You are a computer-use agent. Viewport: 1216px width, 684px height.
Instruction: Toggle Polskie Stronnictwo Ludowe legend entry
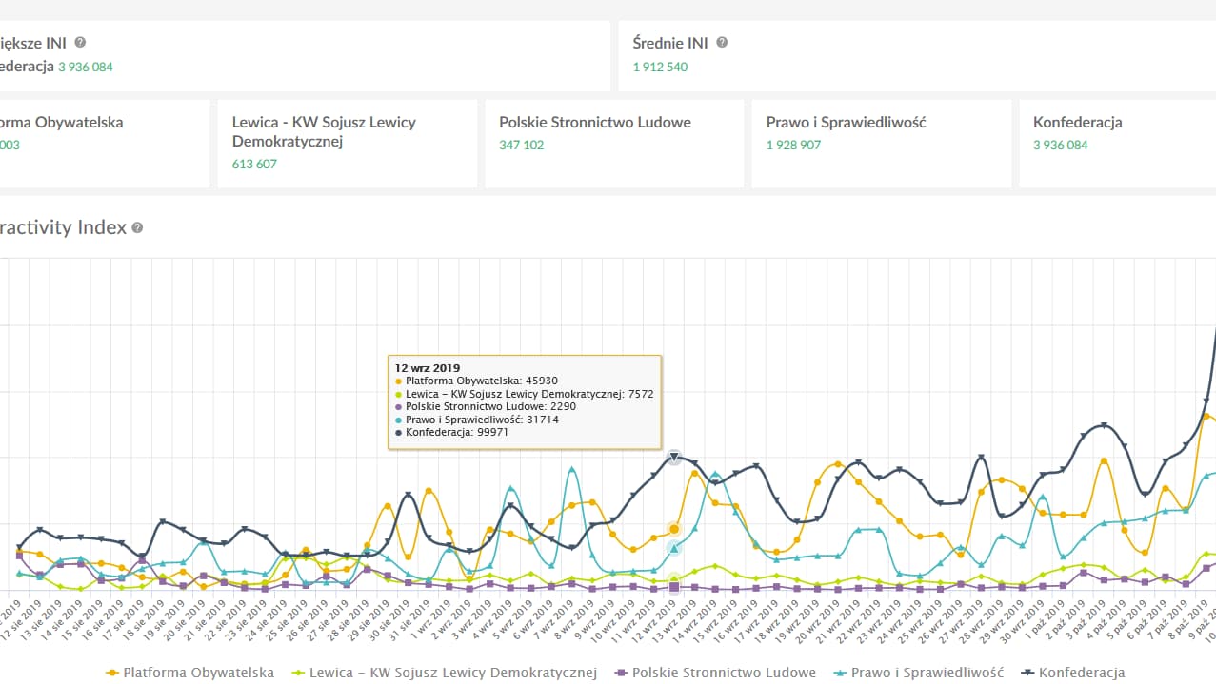click(715, 673)
